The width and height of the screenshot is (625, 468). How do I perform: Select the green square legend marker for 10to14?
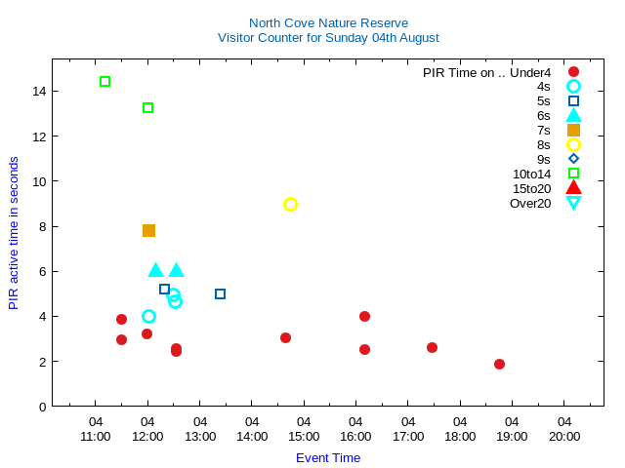(573, 174)
